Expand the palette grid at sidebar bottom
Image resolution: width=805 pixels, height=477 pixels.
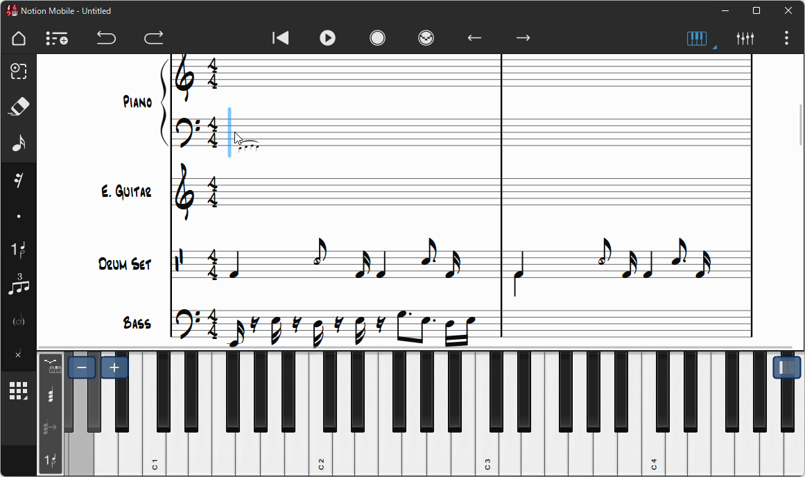point(19,391)
